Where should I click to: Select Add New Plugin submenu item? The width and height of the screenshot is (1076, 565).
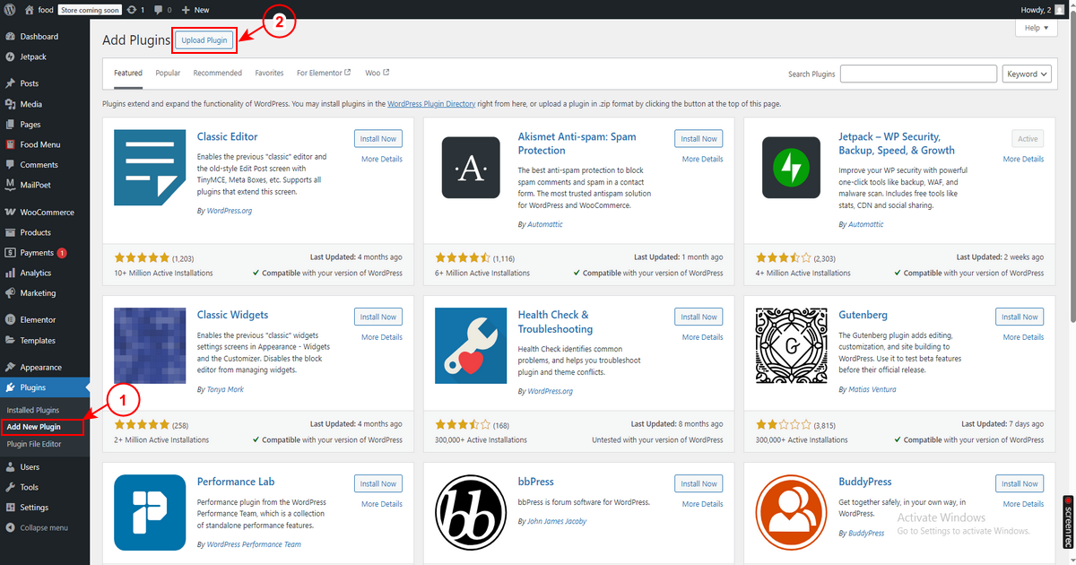(34, 427)
